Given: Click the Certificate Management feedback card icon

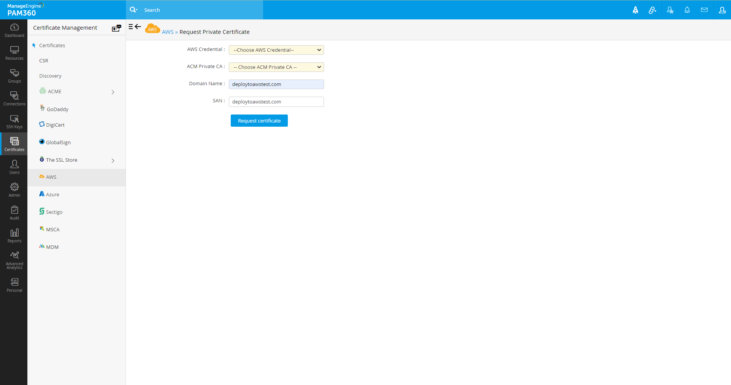Looking at the screenshot, I should click(x=117, y=28).
